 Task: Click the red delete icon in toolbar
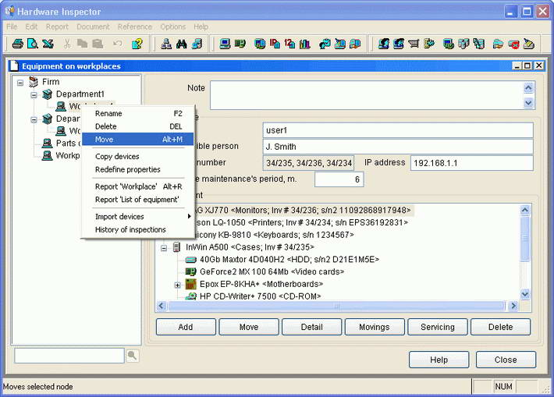tap(513, 44)
